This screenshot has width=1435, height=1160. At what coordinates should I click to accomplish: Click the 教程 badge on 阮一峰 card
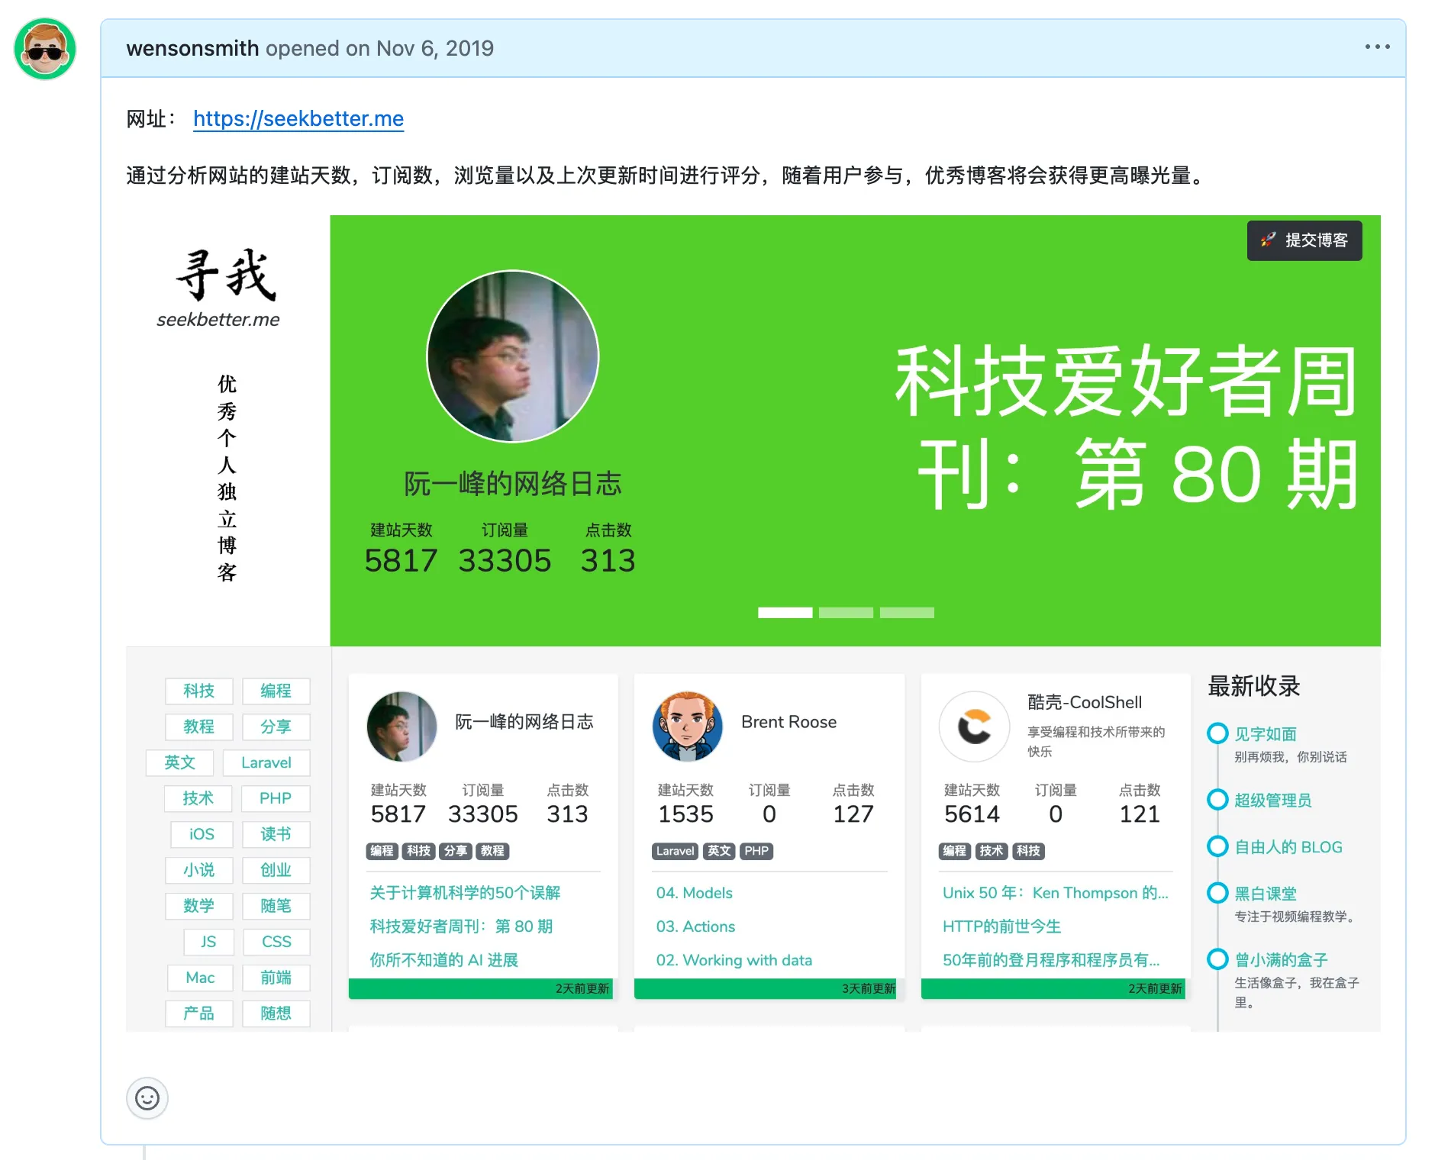[492, 851]
